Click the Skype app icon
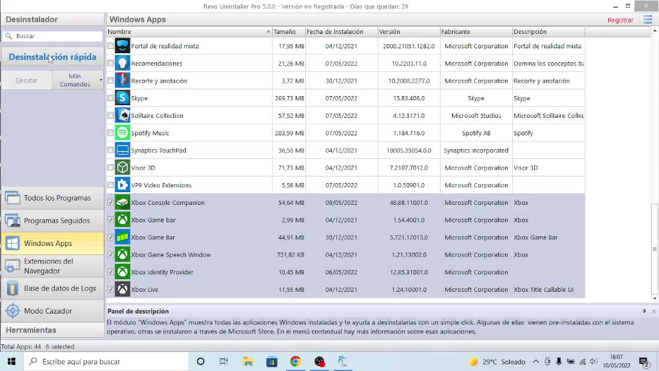Image resolution: width=659 pixels, height=371 pixels. pyautogui.click(x=123, y=98)
